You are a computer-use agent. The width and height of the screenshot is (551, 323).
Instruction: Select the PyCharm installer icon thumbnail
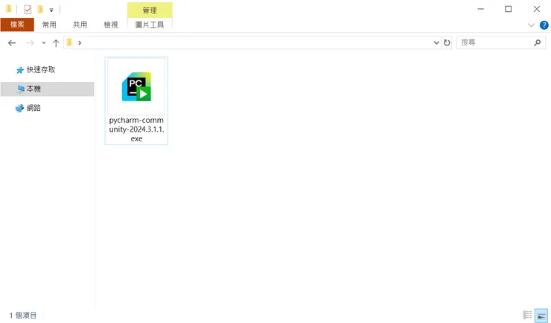tap(137, 87)
